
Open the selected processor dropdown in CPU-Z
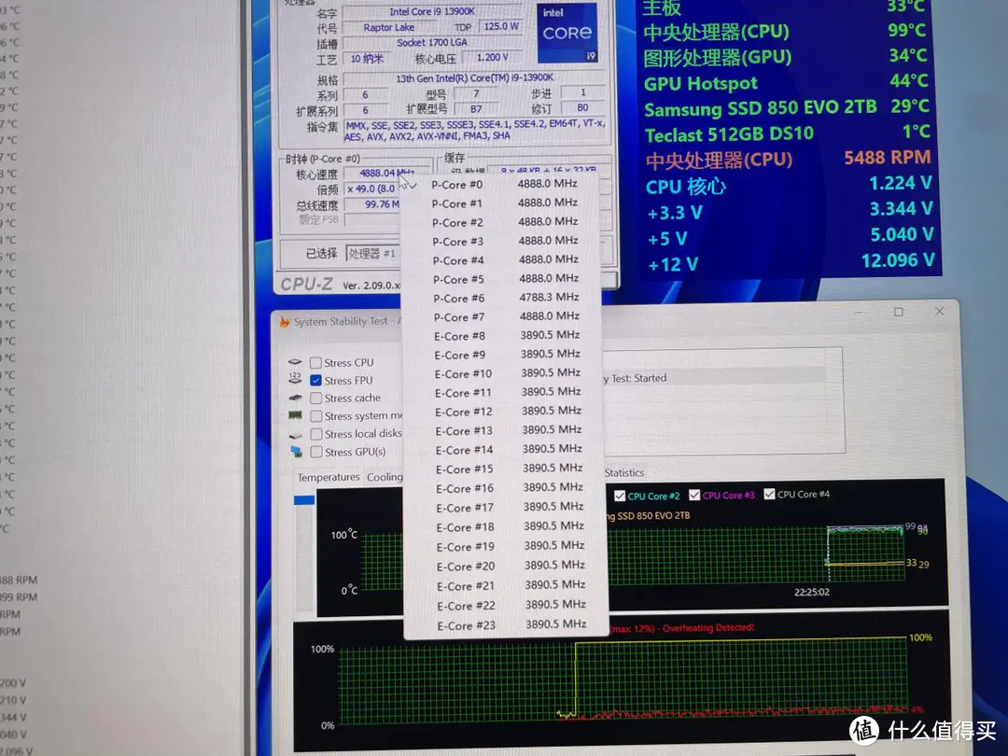click(x=372, y=253)
